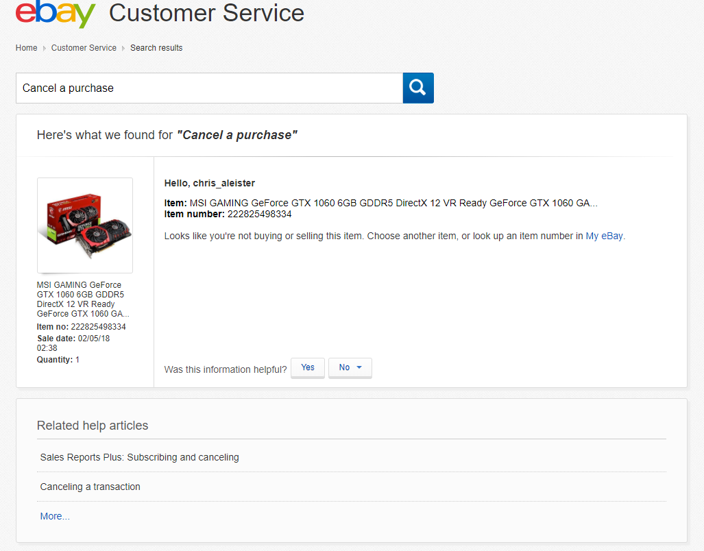704x551 pixels.
Task: Go to Home in the breadcrumb
Action: [27, 48]
